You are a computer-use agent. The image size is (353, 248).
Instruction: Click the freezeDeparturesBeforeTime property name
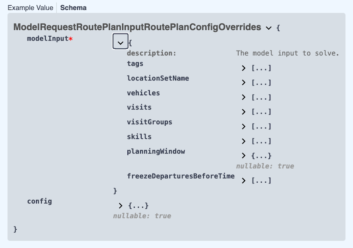181,176
